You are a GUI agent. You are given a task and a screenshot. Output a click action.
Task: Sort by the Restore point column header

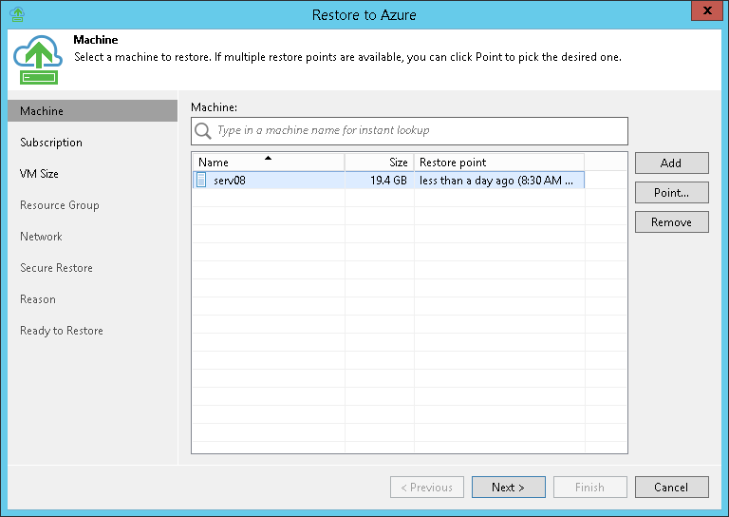coord(499,163)
